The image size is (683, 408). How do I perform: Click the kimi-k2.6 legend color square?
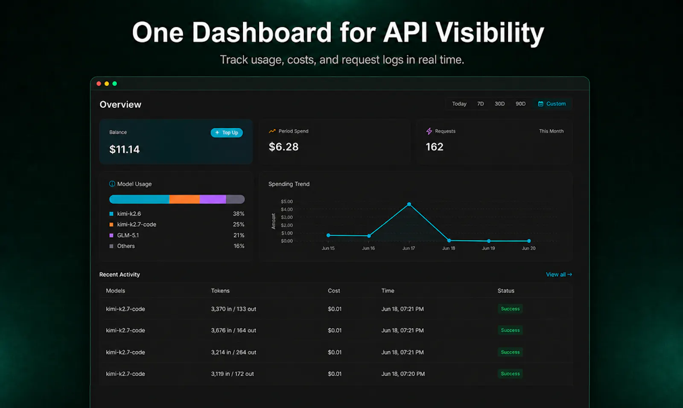pyautogui.click(x=111, y=214)
